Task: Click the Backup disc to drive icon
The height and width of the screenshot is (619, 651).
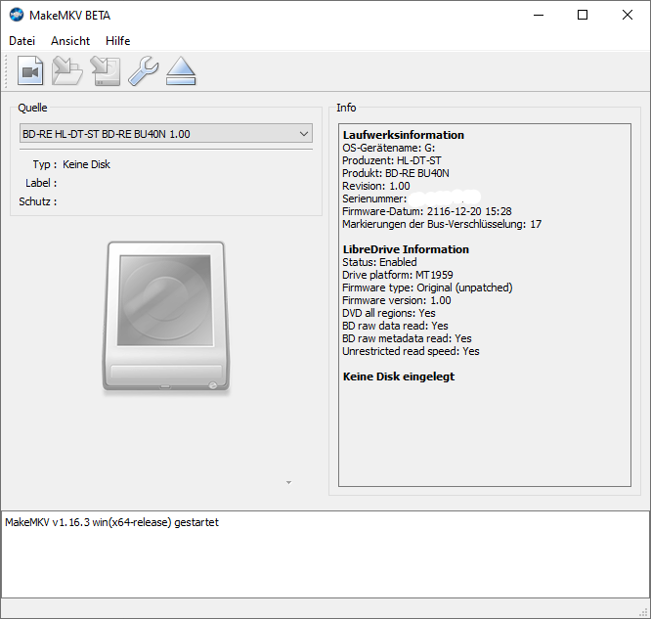Action: tap(106, 70)
